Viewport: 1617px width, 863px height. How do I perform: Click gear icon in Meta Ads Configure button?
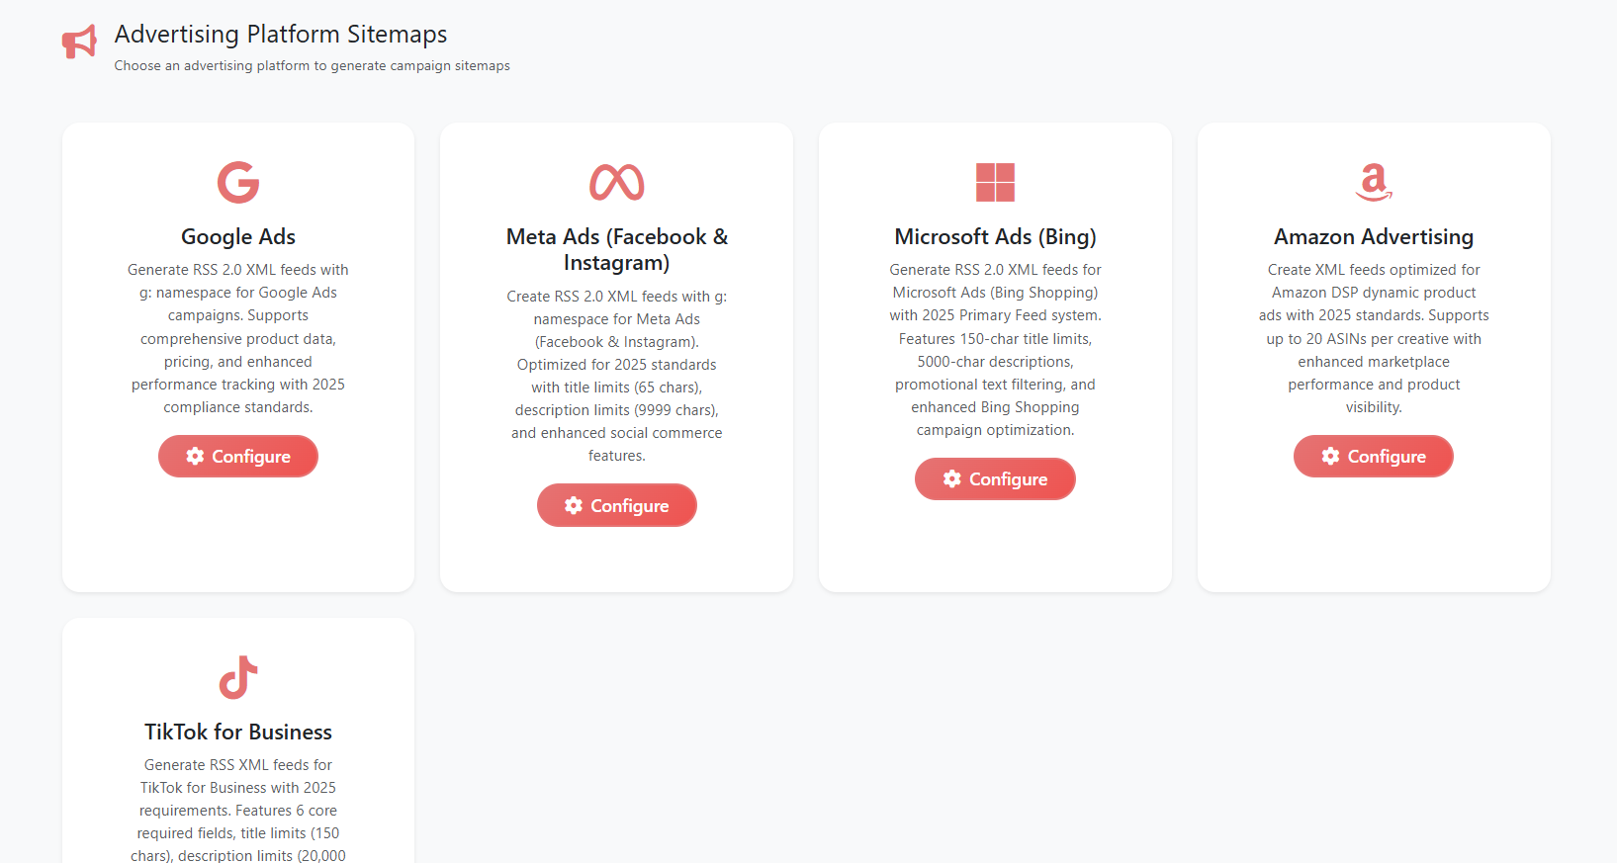coord(574,505)
